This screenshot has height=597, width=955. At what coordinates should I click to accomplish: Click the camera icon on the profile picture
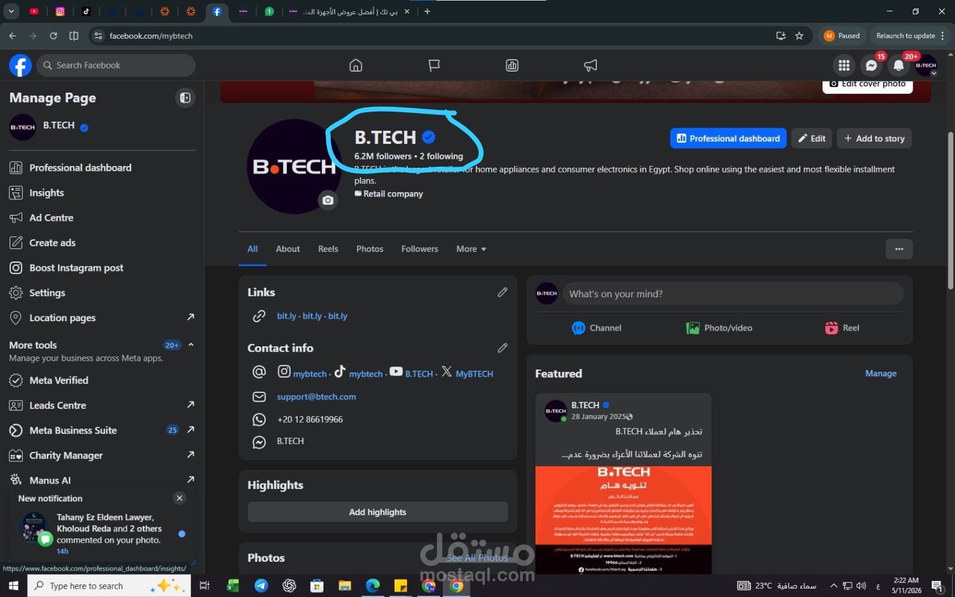tap(328, 200)
